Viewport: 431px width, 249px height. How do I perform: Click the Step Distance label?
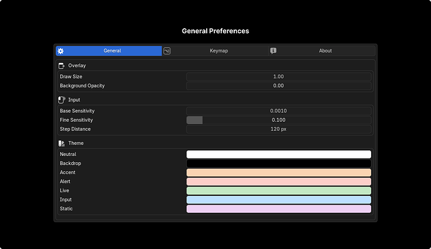tap(76, 129)
